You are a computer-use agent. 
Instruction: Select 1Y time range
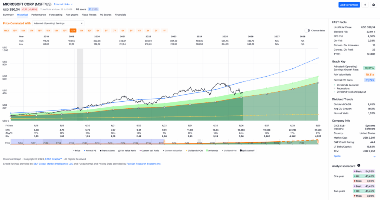(x=164, y=31)
